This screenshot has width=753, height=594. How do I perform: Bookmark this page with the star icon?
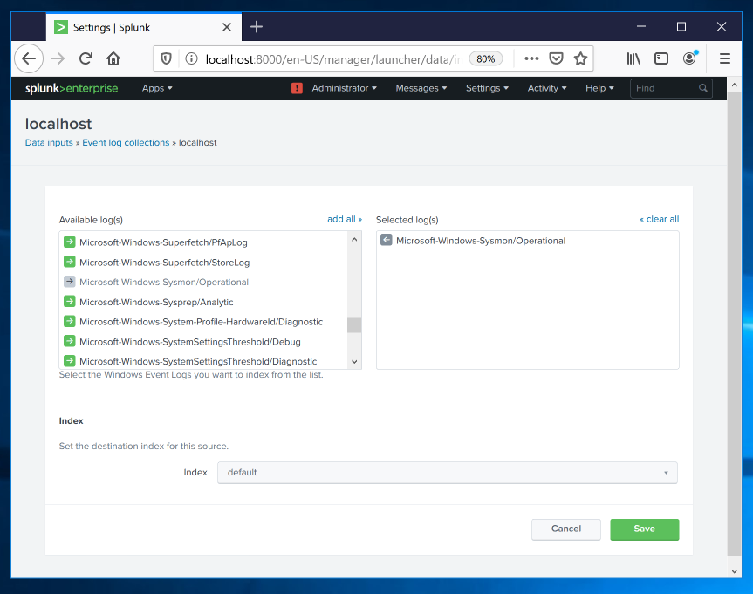click(580, 58)
